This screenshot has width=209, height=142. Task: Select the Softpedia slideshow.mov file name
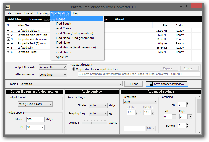(32, 39)
